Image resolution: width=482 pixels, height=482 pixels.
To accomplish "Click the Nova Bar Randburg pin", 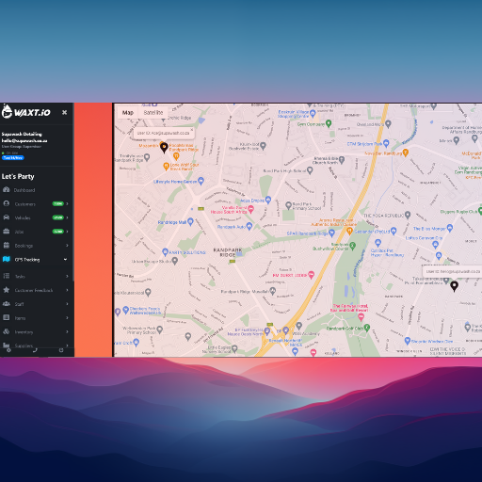I will tap(406, 153).
